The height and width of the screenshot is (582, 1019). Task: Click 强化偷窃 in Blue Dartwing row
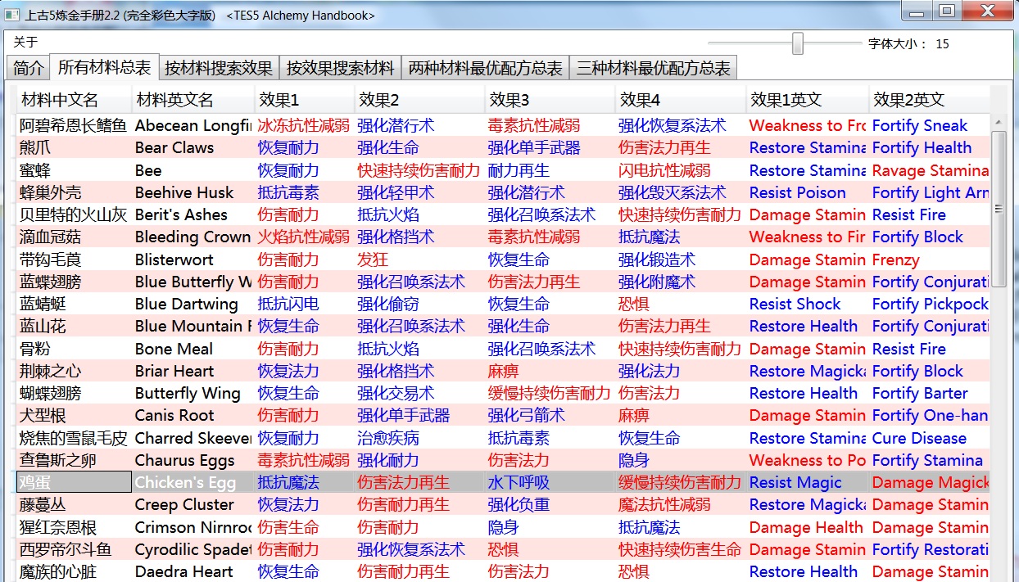click(419, 304)
